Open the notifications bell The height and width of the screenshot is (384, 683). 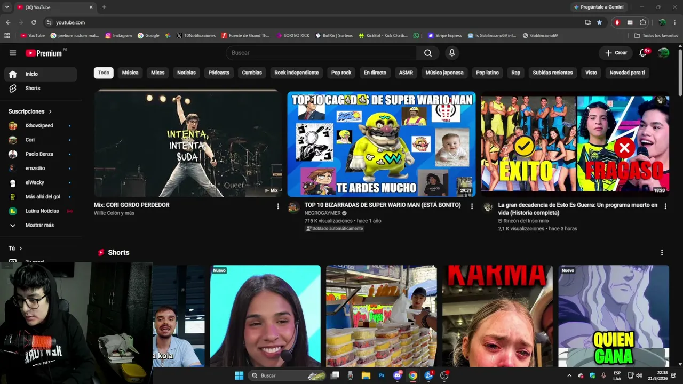(644, 53)
